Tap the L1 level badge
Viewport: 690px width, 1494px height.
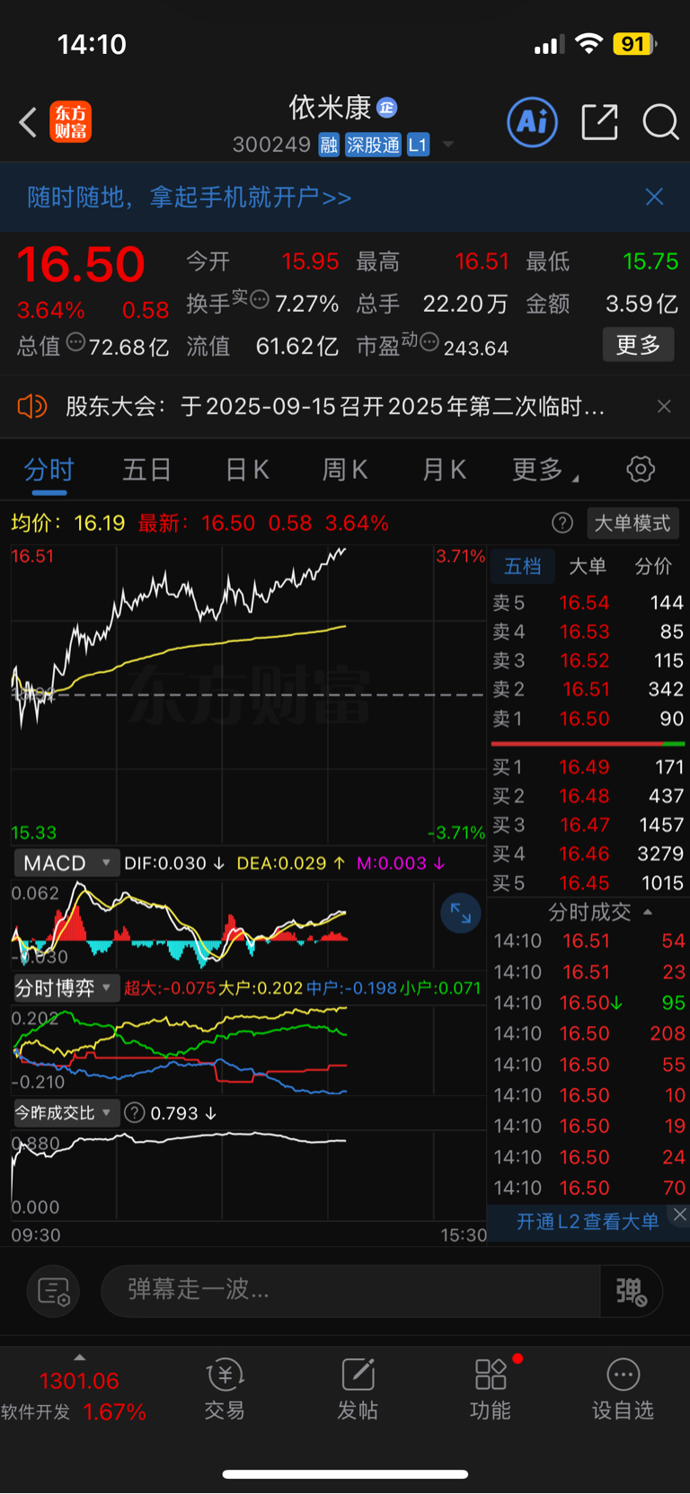click(418, 145)
